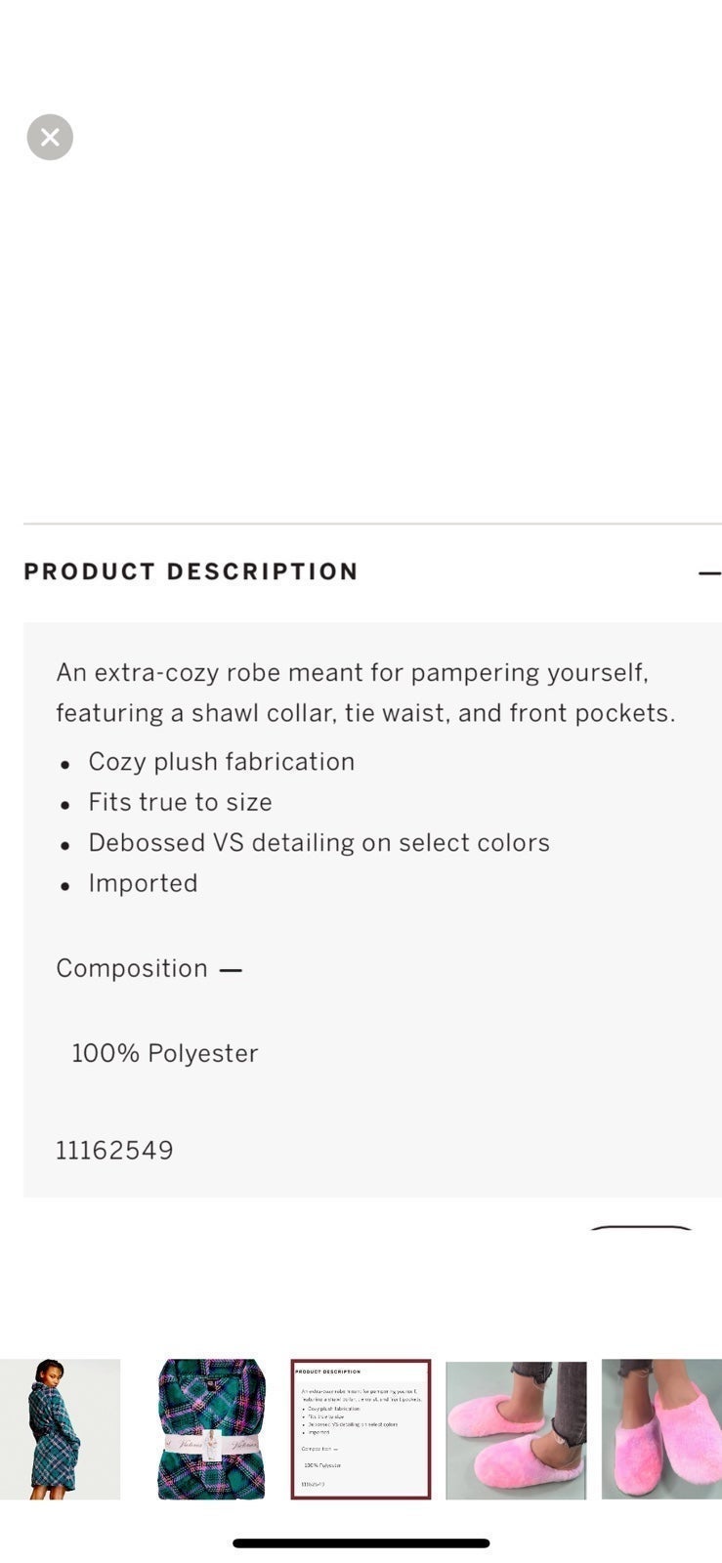Tap the Debossed VS detailing bullet
This screenshot has height=1563, width=722.
(x=319, y=842)
